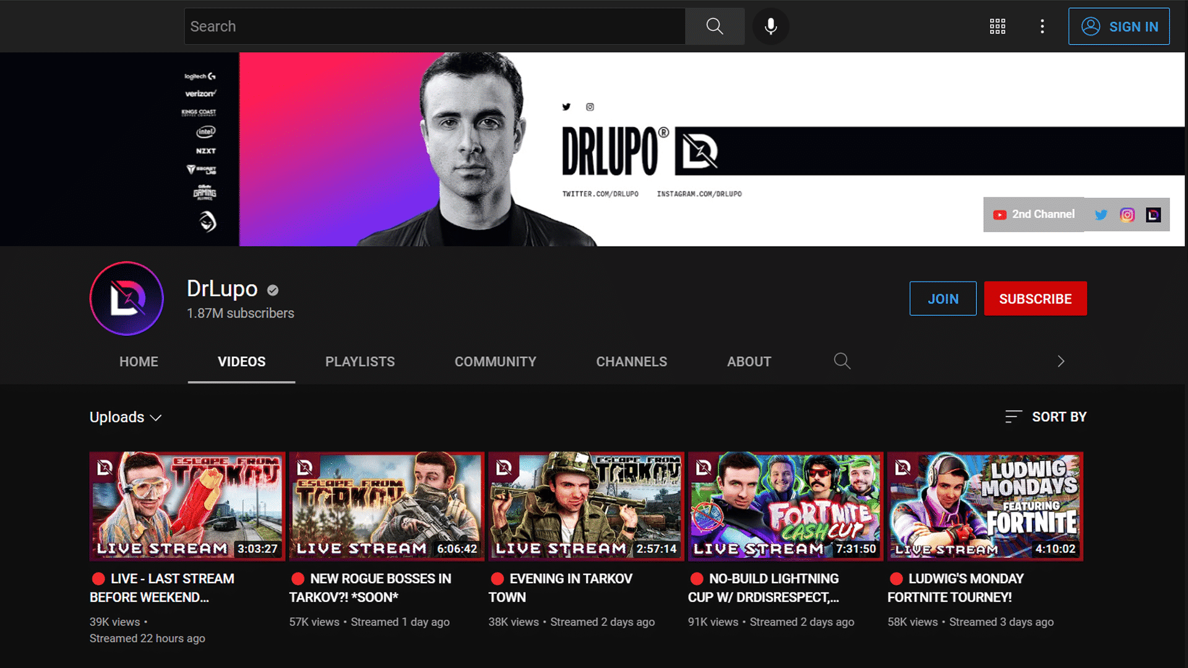Click the 3:03:27 duration badge
Screen dimensions: 1188x668
[x=257, y=549]
